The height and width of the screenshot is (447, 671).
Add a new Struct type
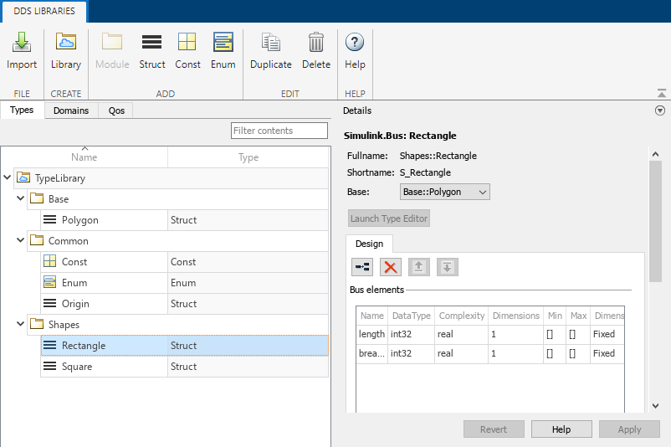click(x=151, y=50)
